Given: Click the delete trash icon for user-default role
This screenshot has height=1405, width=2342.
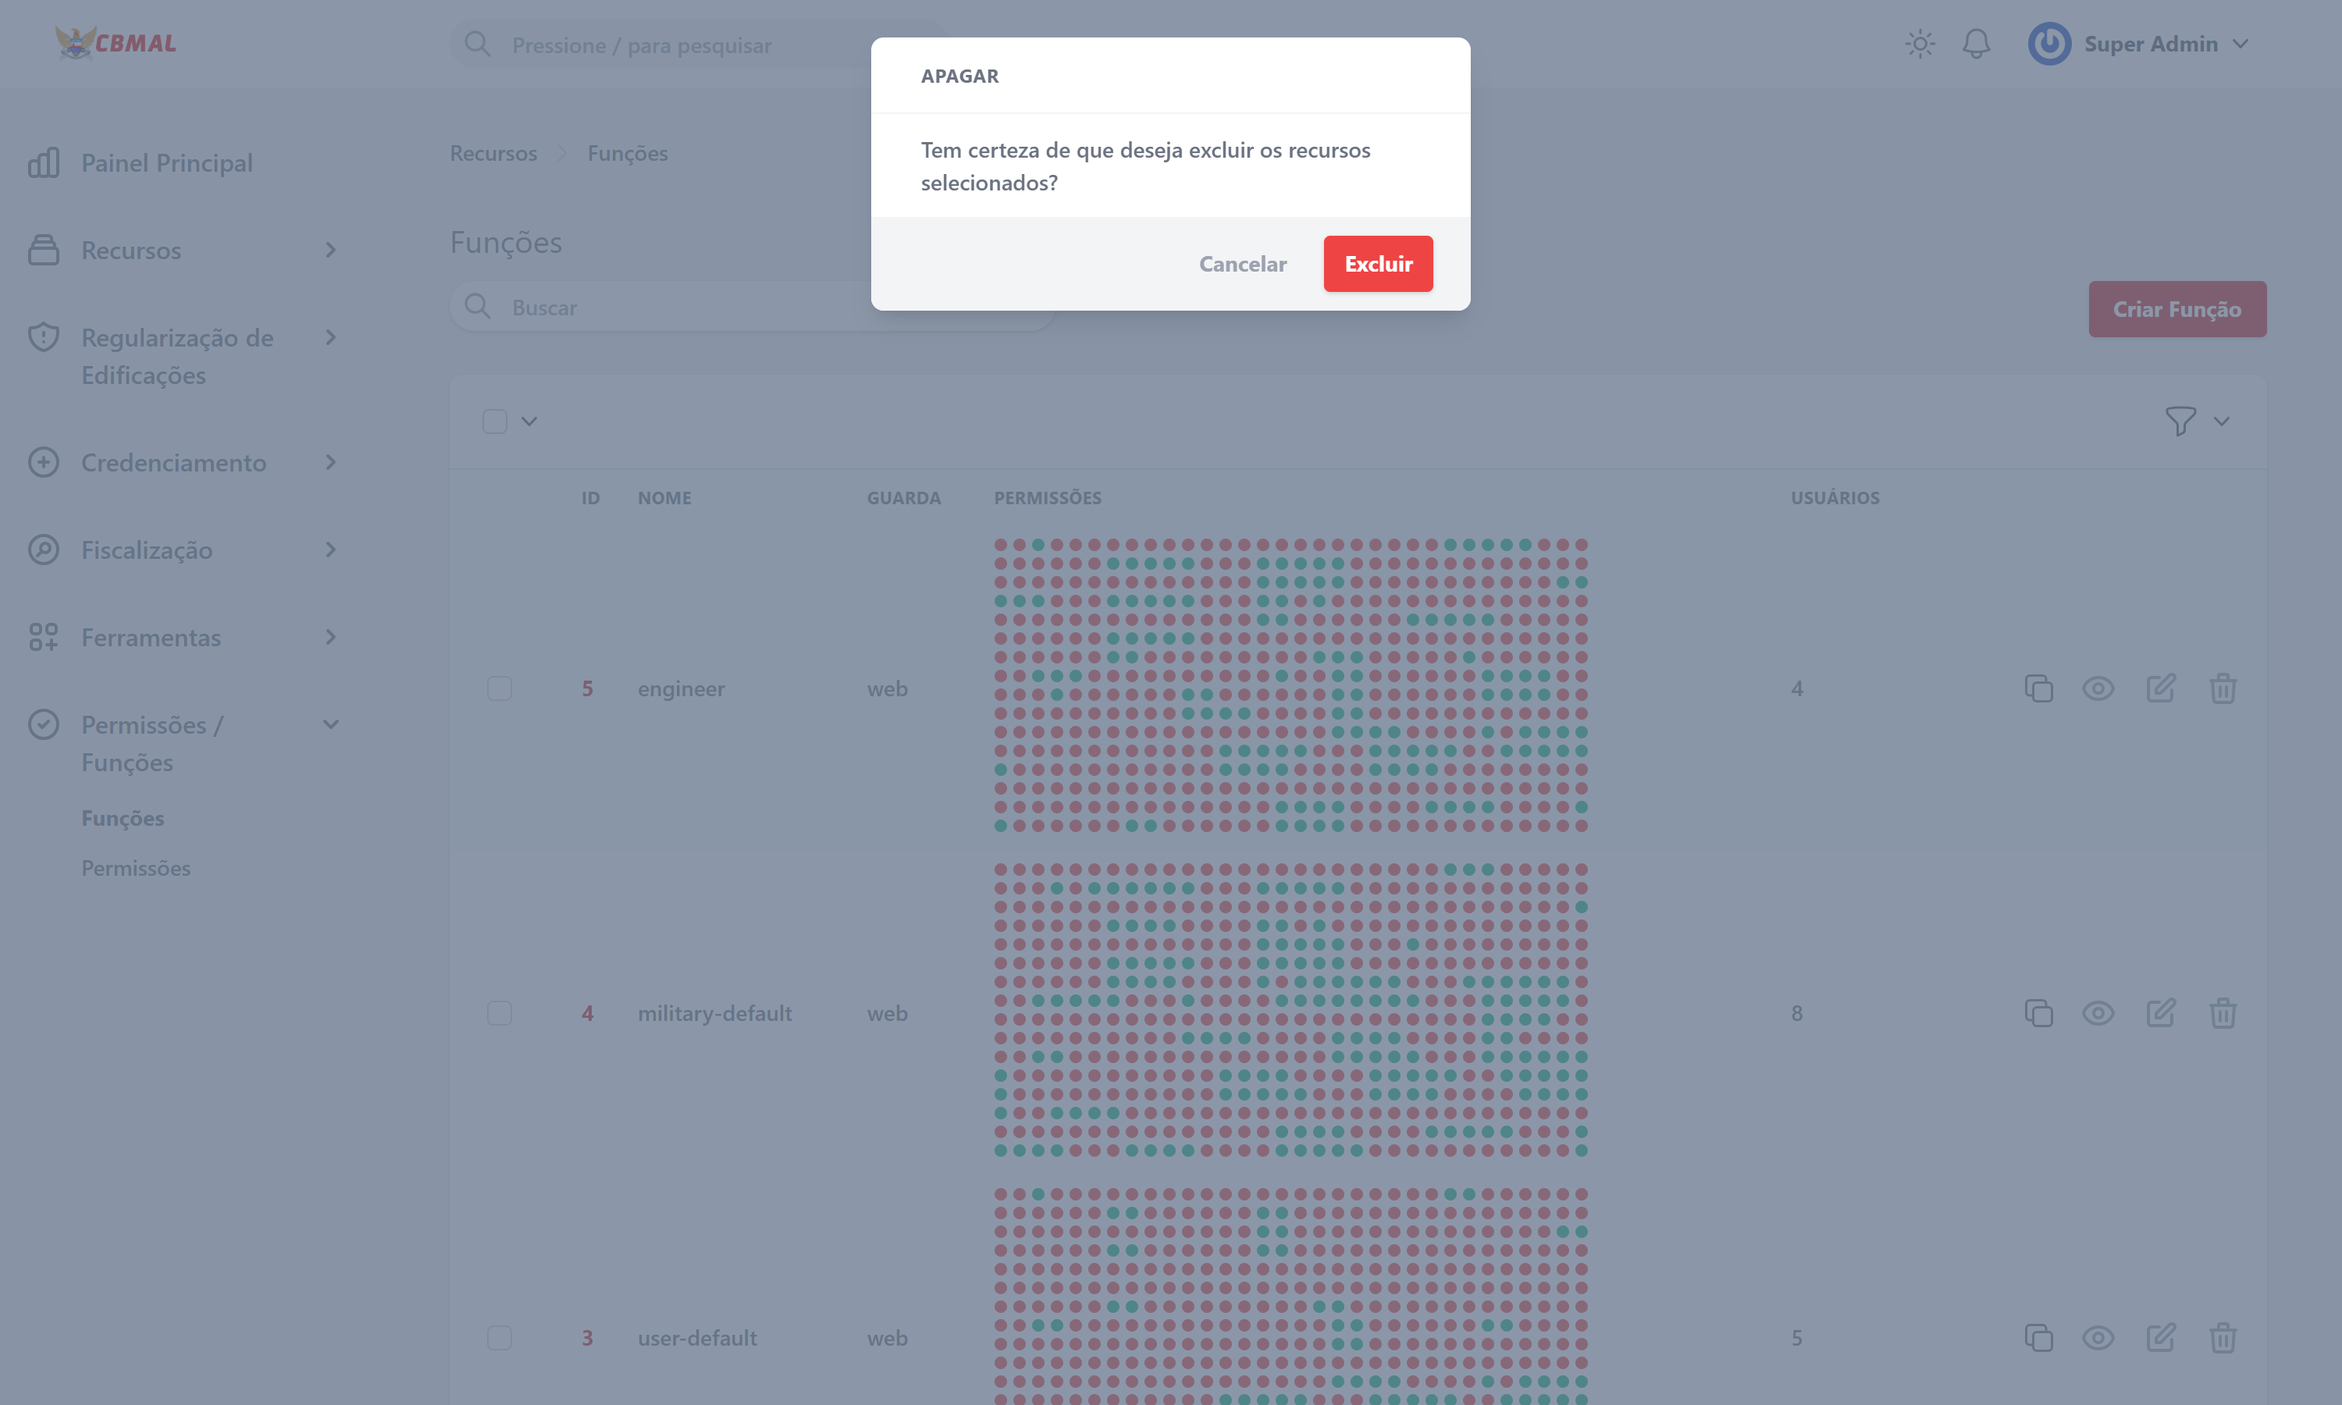Looking at the screenshot, I should (x=2222, y=1338).
